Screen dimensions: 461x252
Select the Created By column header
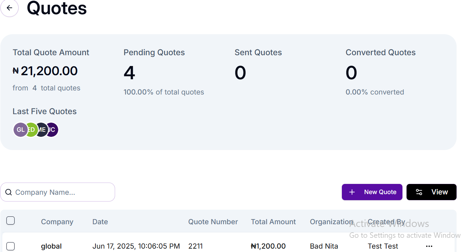point(386,222)
